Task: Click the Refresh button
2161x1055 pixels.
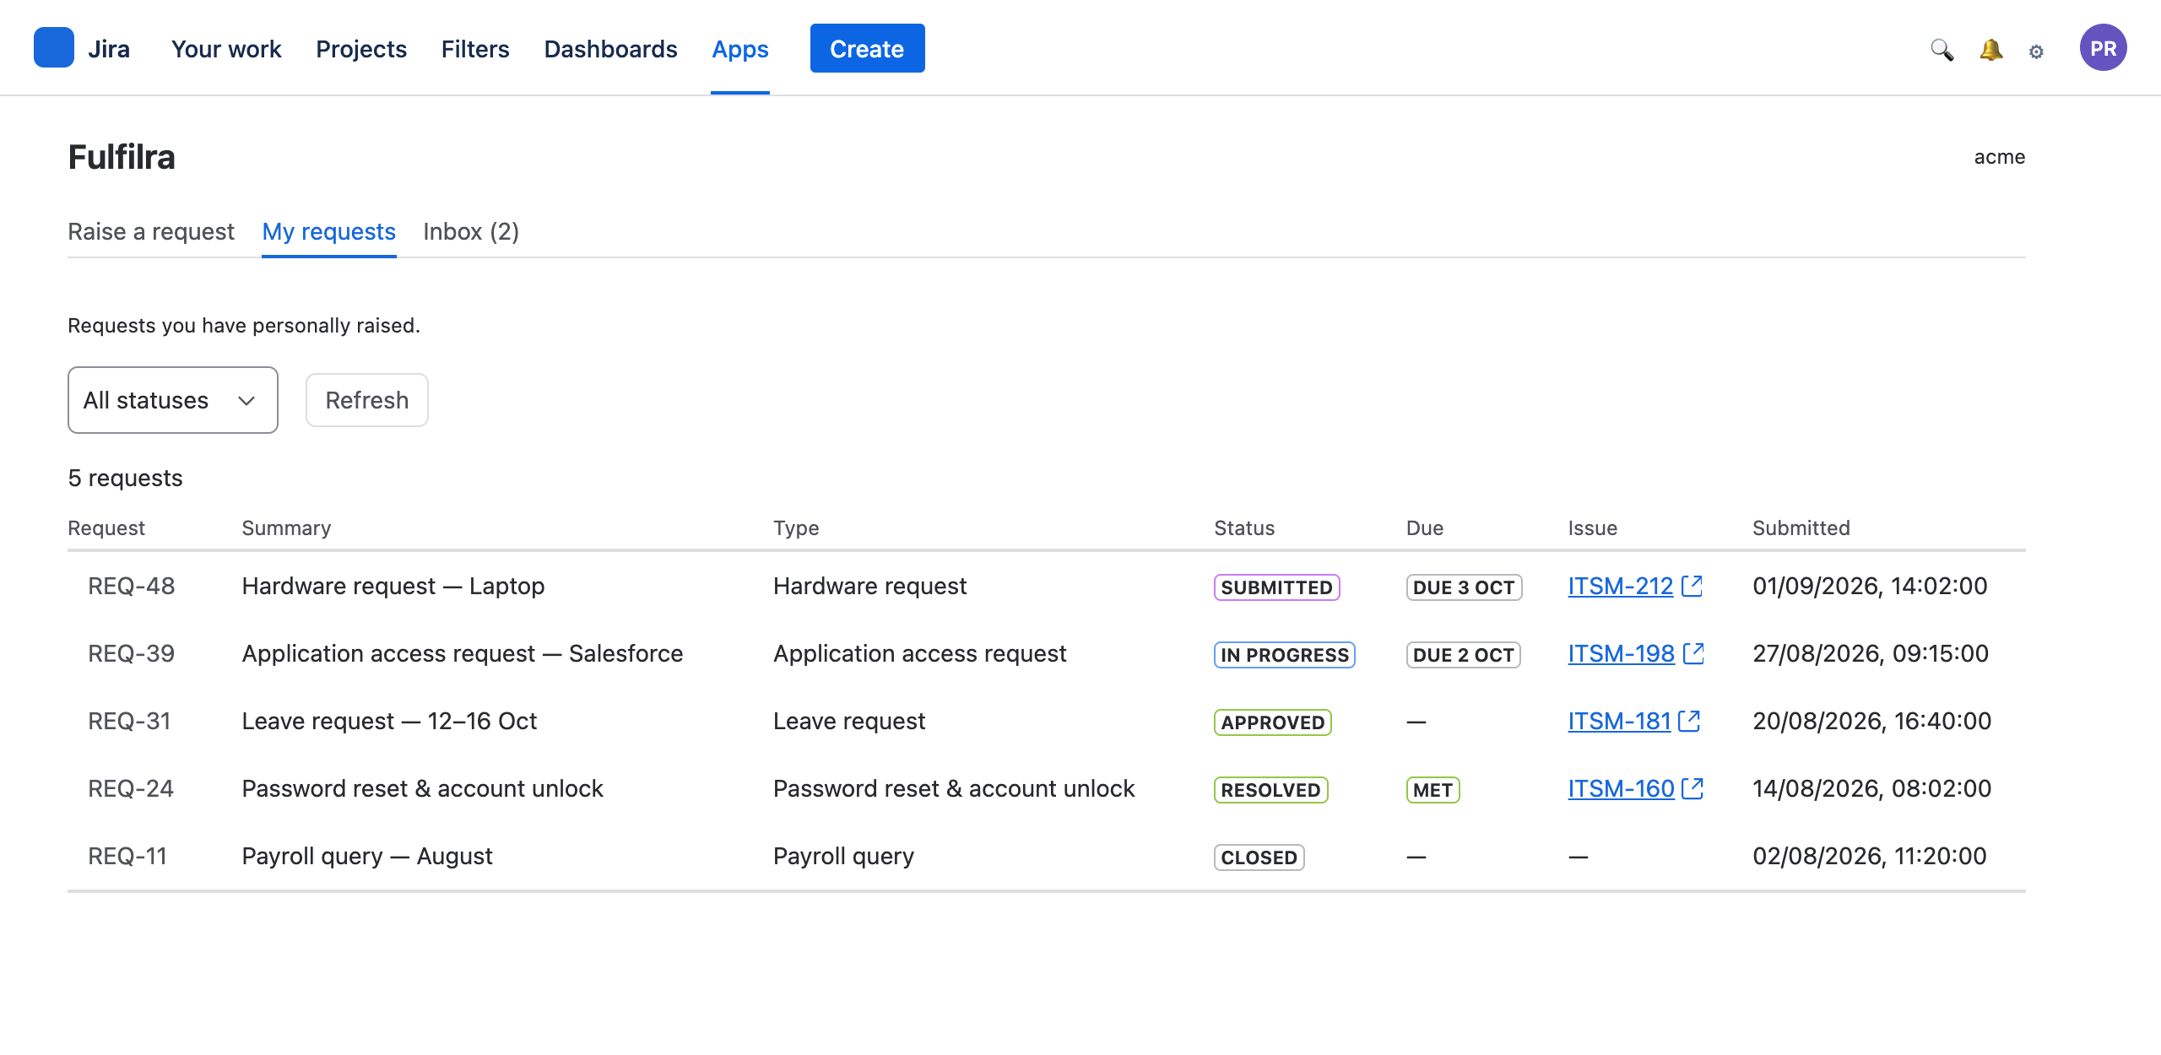Action: pyautogui.click(x=367, y=400)
